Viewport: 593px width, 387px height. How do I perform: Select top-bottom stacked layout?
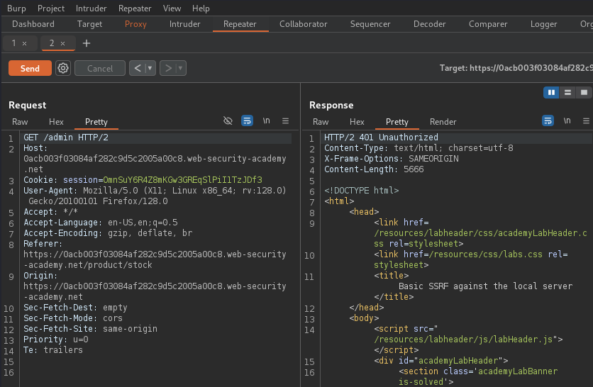[x=567, y=92]
